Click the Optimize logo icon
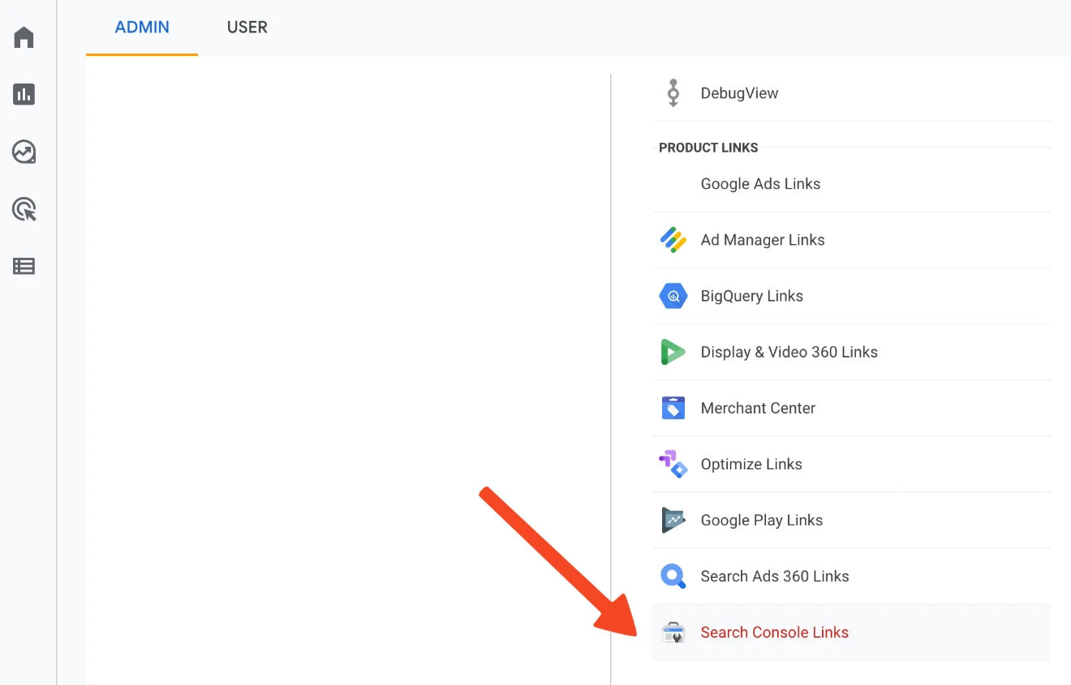 pos(673,464)
